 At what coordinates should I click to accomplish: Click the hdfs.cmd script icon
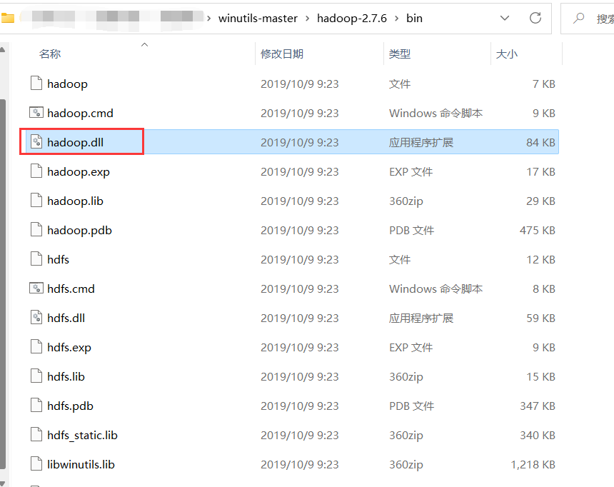[36, 288]
